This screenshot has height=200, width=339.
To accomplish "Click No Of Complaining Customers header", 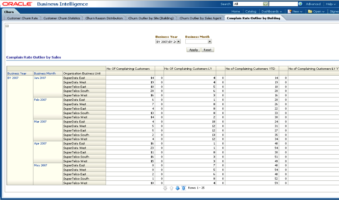I will [x=128, y=69].
